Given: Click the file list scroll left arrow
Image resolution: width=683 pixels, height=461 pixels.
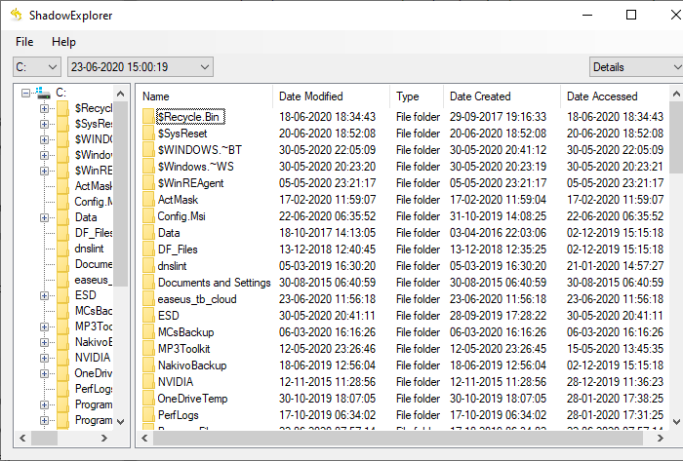Looking at the screenshot, I should (x=144, y=439).
